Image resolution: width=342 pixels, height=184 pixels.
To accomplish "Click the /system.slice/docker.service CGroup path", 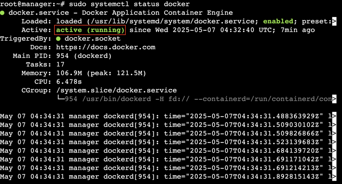I will coord(116,90).
